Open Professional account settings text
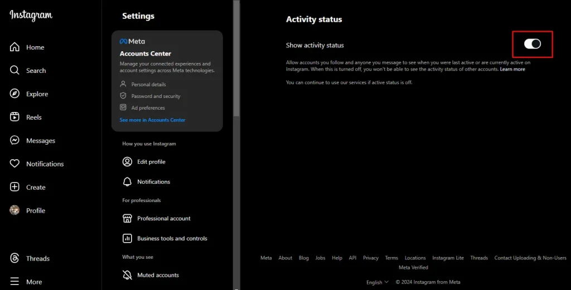The width and height of the screenshot is (571, 290). point(164,218)
